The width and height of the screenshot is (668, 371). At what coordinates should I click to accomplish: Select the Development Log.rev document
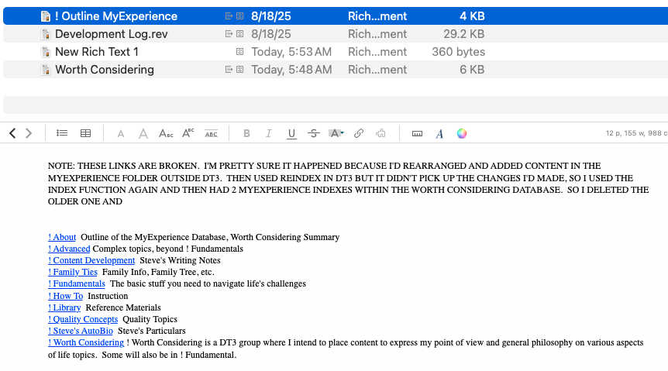pyautogui.click(x=111, y=34)
